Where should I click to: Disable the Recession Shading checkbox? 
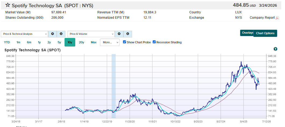(154, 42)
